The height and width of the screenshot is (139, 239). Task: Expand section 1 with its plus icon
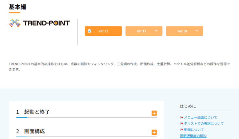154,113
